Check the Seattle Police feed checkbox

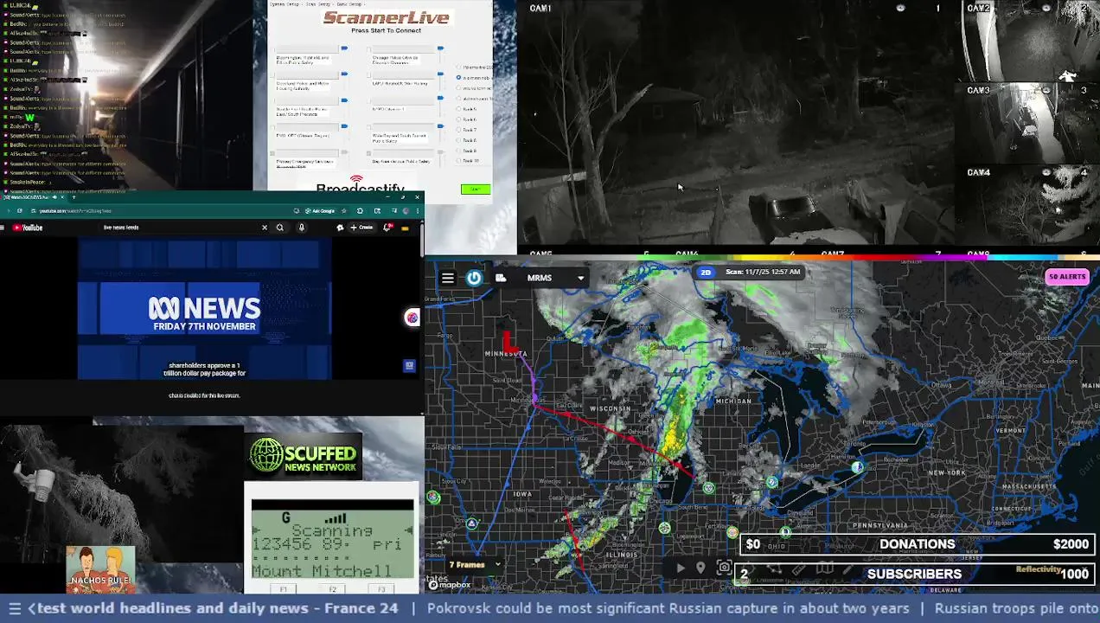272,101
